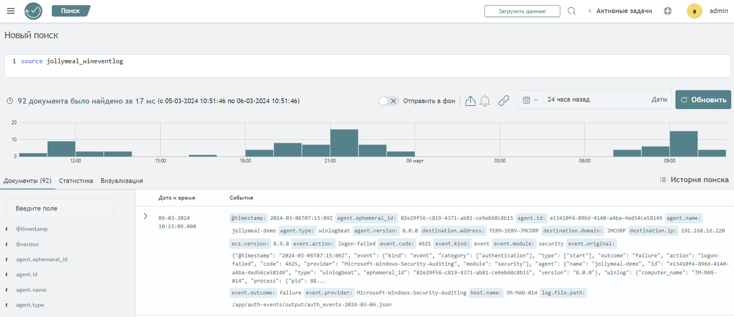
Task: Click the export share icon
Action: coord(470,101)
